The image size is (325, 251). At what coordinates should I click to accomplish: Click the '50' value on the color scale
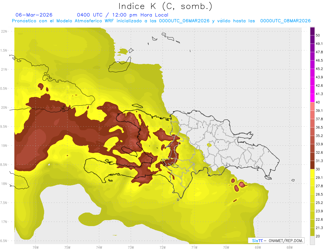point(318,35)
